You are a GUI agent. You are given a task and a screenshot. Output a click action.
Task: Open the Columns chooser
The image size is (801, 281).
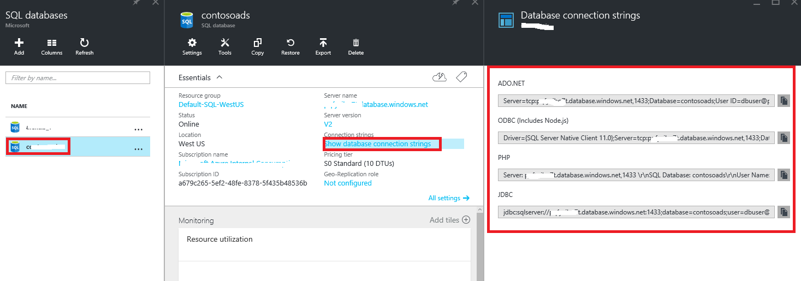click(x=52, y=46)
